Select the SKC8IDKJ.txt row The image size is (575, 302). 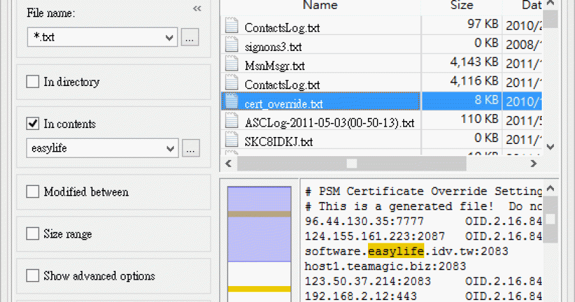(381, 140)
